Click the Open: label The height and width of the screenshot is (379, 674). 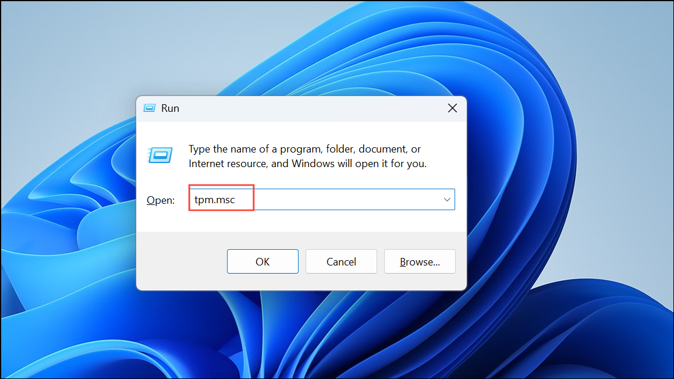[x=161, y=200]
